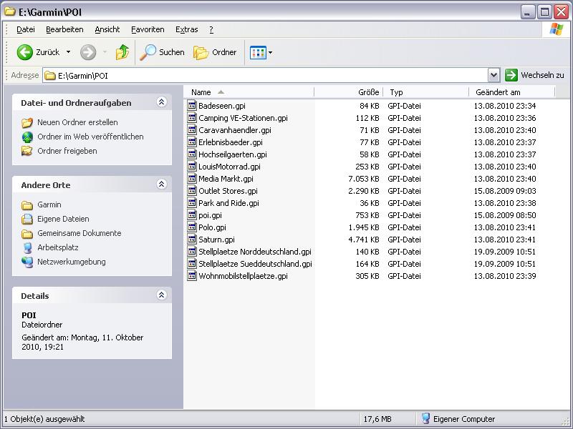Click the Arbeitsplatz computer icon
Viewport: 573px width, 429px height.
click(x=27, y=247)
